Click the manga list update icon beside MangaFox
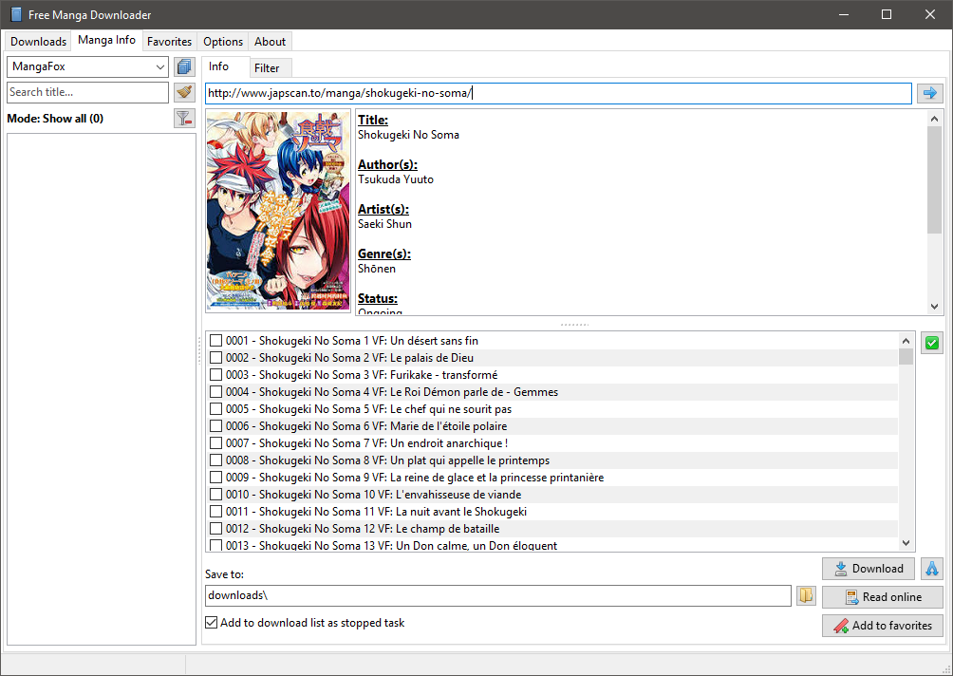 (x=184, y=66)
